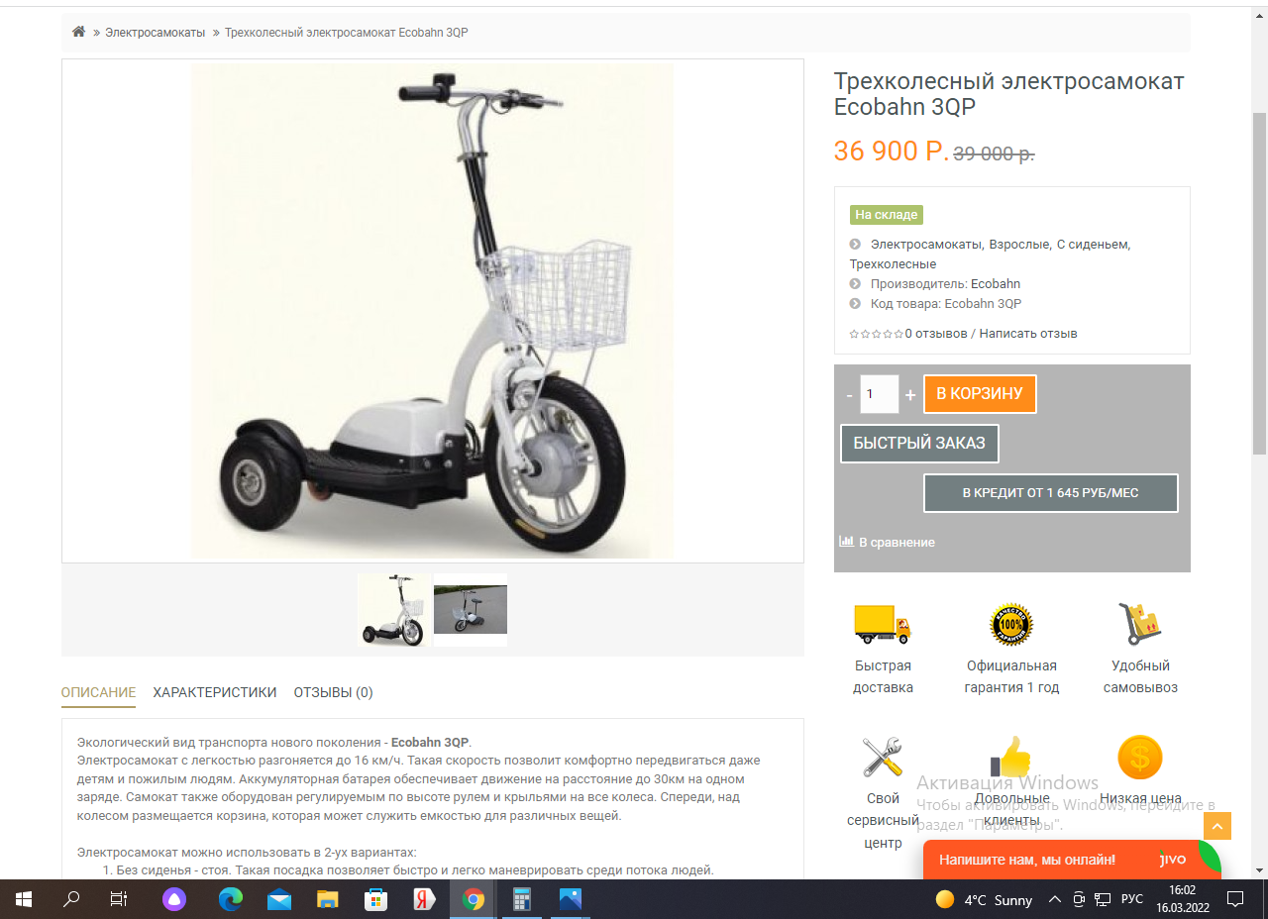Click the Удобный самовывоз hand-truck icon
The image size is (1268, 919).
tap(1140, 624)
